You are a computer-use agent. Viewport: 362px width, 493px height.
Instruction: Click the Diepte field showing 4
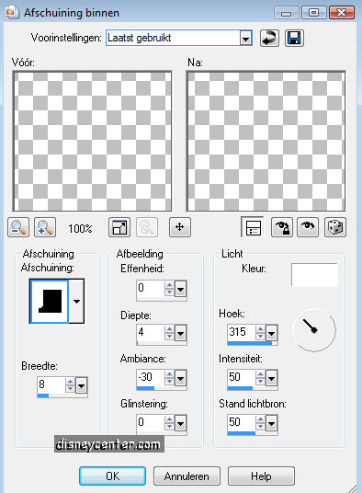click(x=151, y=333)
